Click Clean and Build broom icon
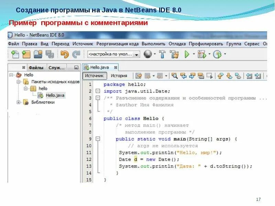The image size is (275, 206). (x=174, y=54)
